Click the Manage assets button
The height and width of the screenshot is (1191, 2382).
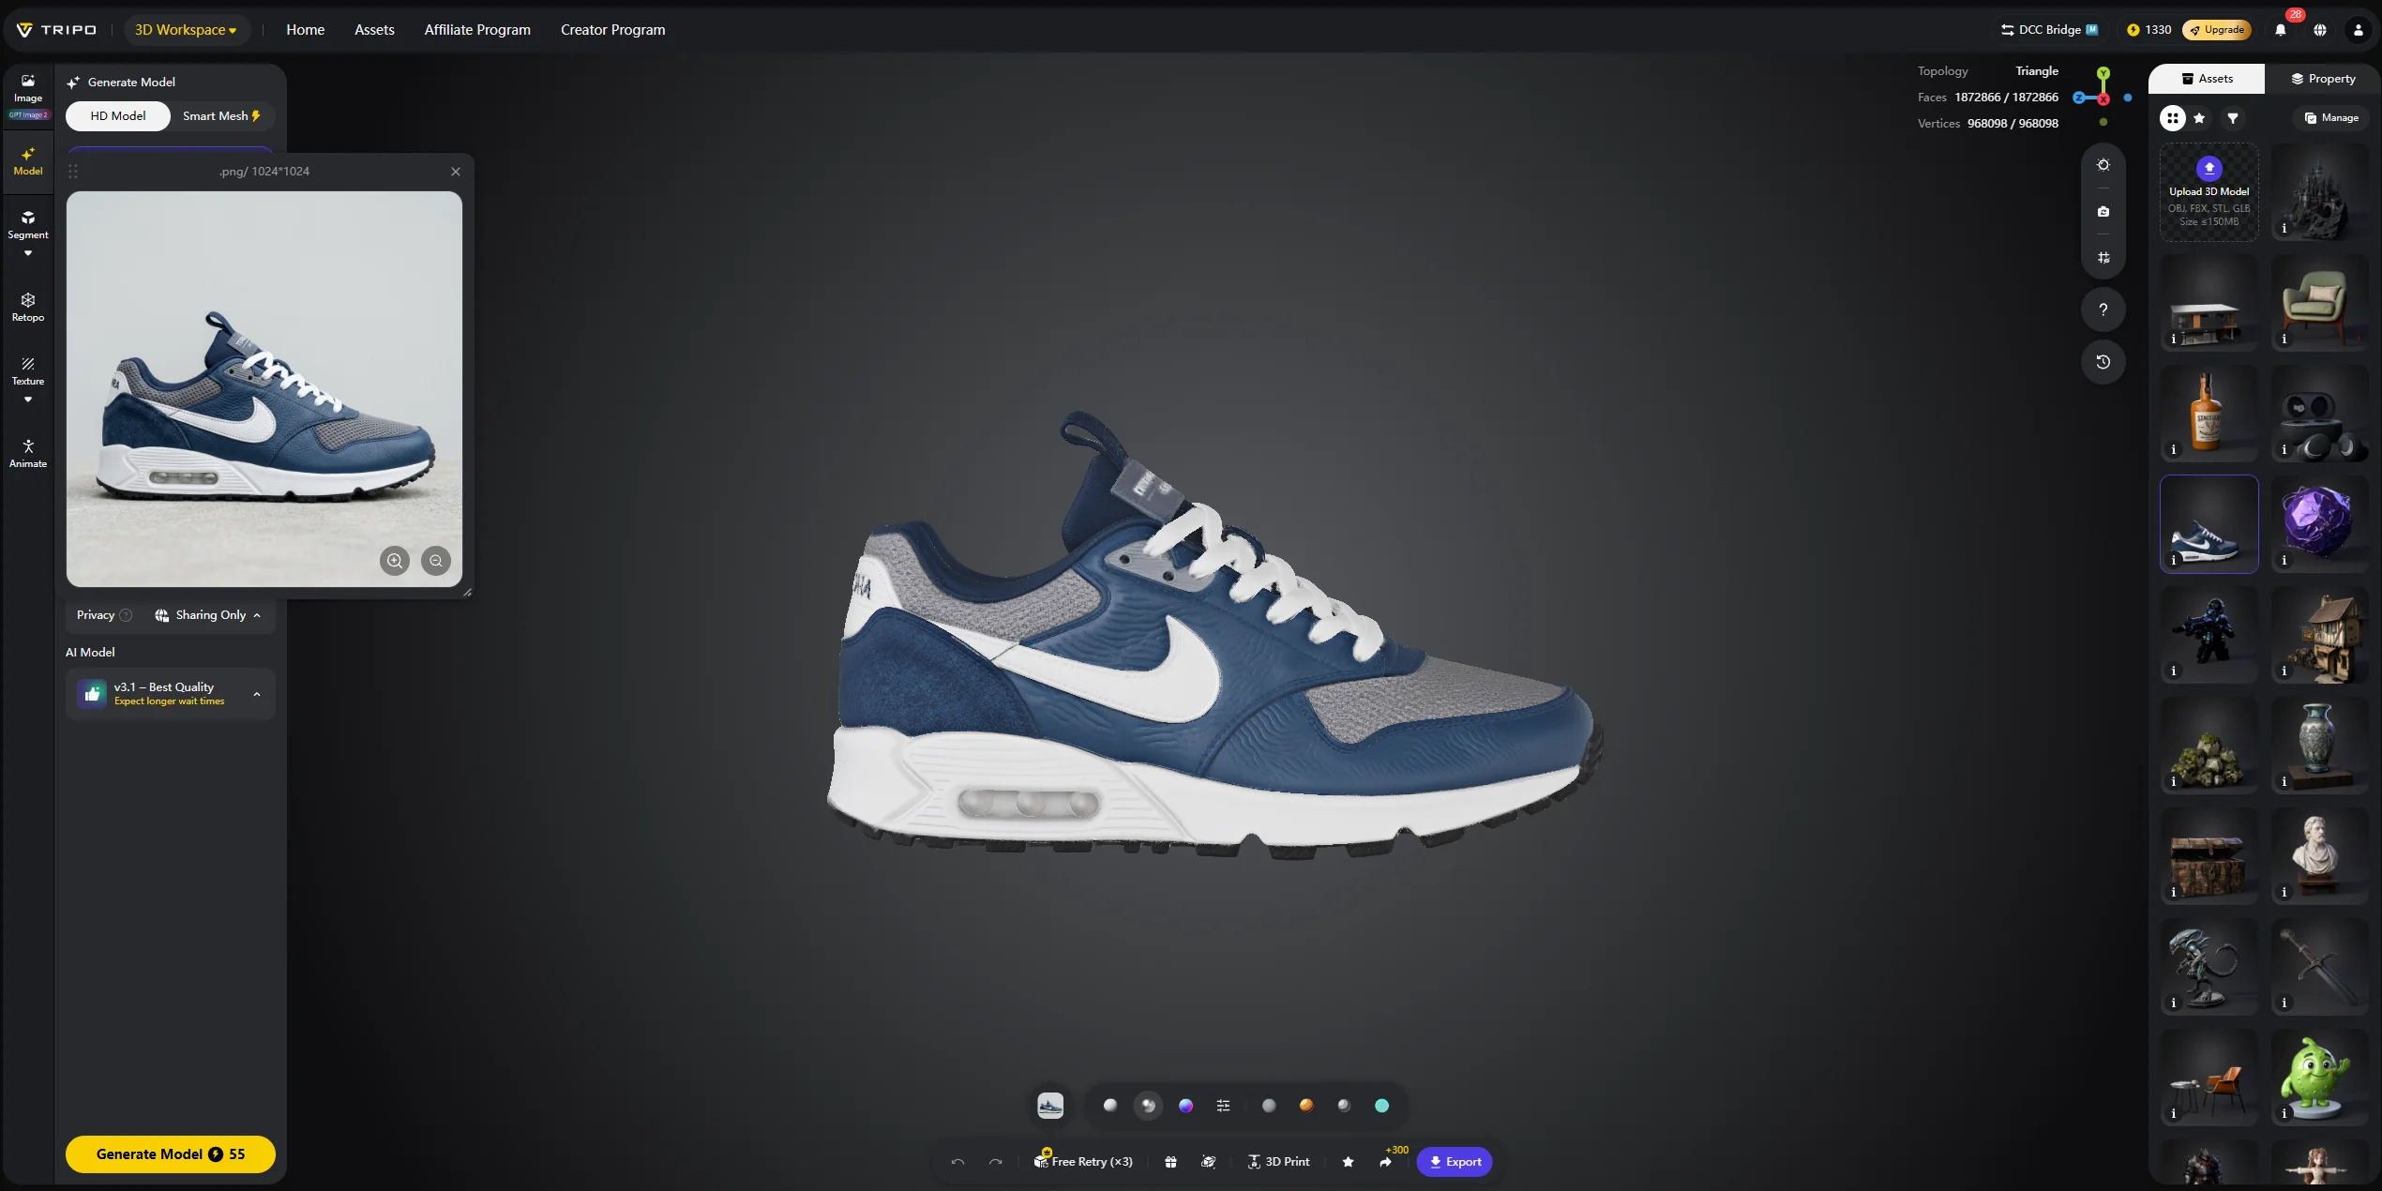2331,118
